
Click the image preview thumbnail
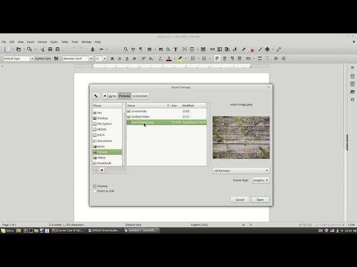(241, 137)
